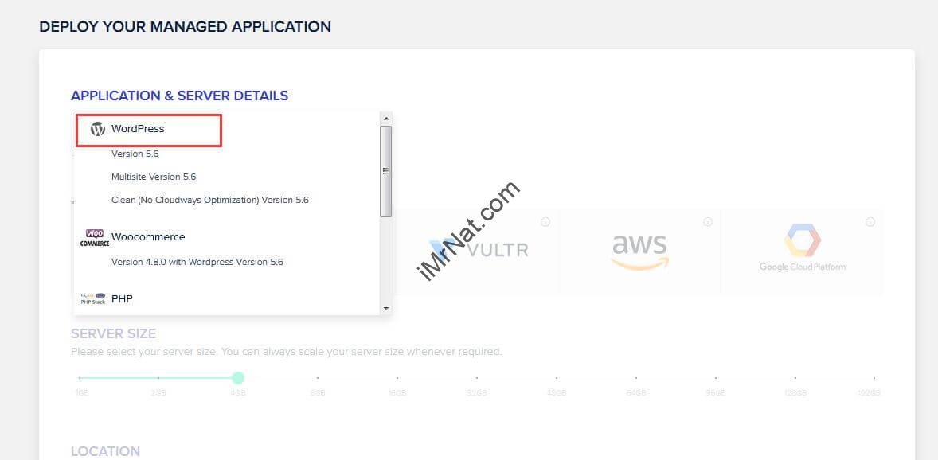
Task: Set server size slider to 8GB
Action: pos(318,378)
